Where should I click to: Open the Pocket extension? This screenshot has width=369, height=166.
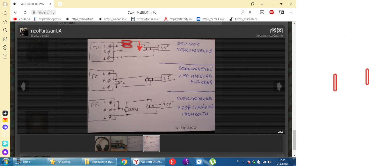[x=262, y=12]
